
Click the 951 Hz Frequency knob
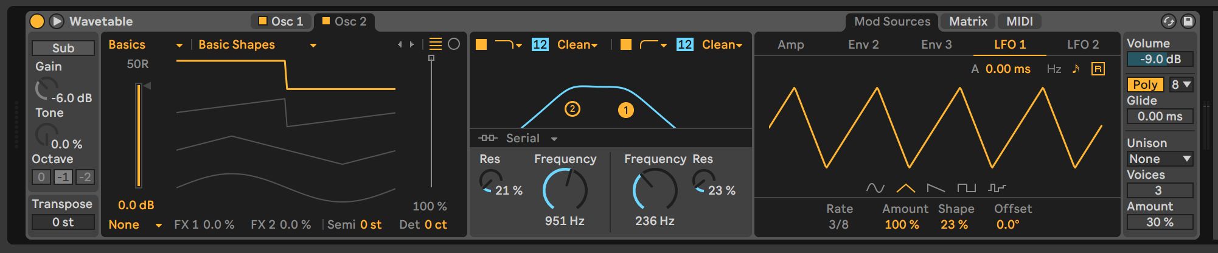tap(565, 190)
